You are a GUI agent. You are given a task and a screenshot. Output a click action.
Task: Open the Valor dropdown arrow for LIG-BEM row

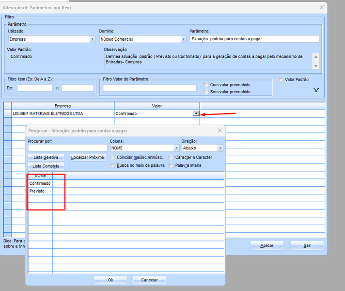196,113
